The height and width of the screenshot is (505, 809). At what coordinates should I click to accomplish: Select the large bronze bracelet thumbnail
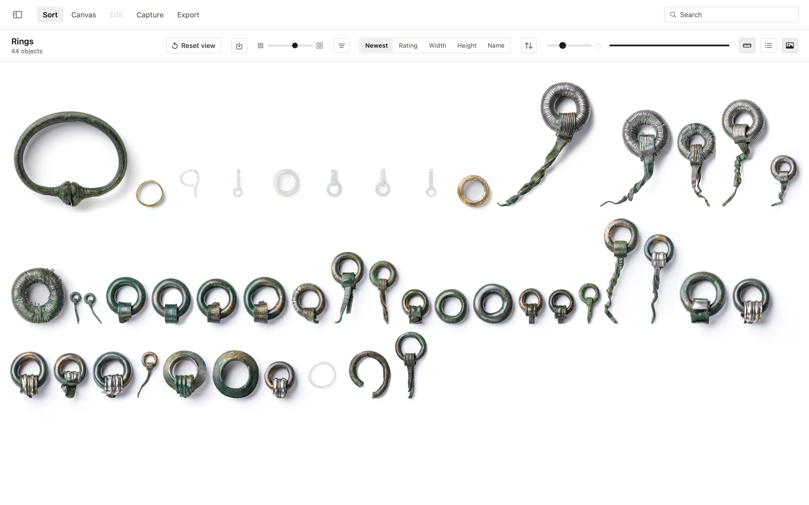(71, 159)
